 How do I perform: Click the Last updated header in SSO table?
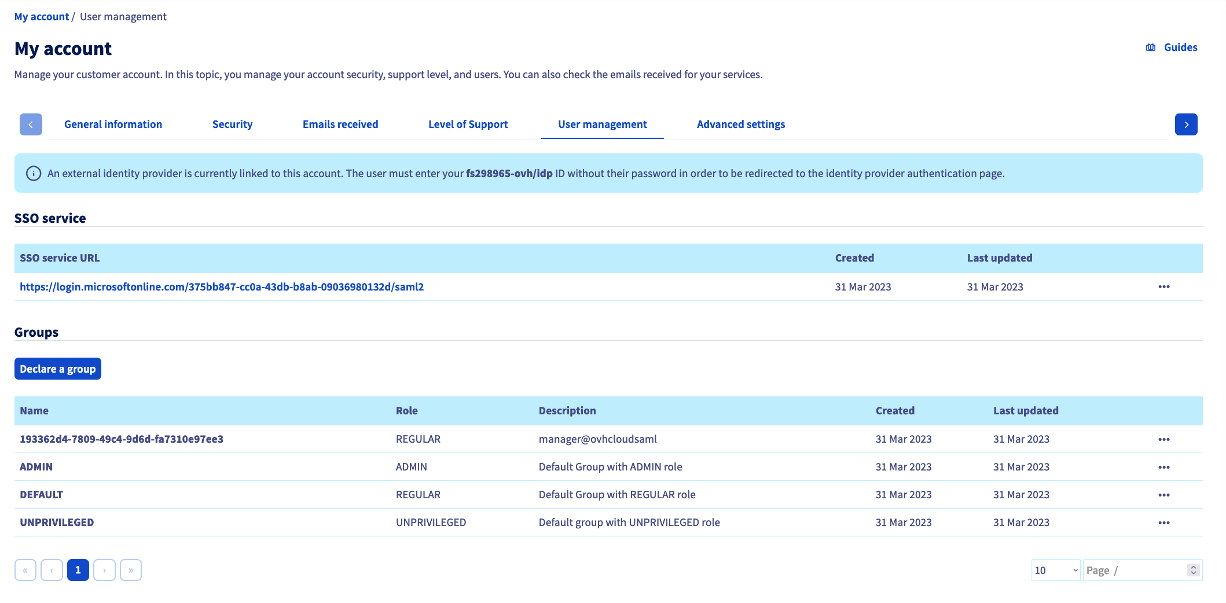point(1000,258)
